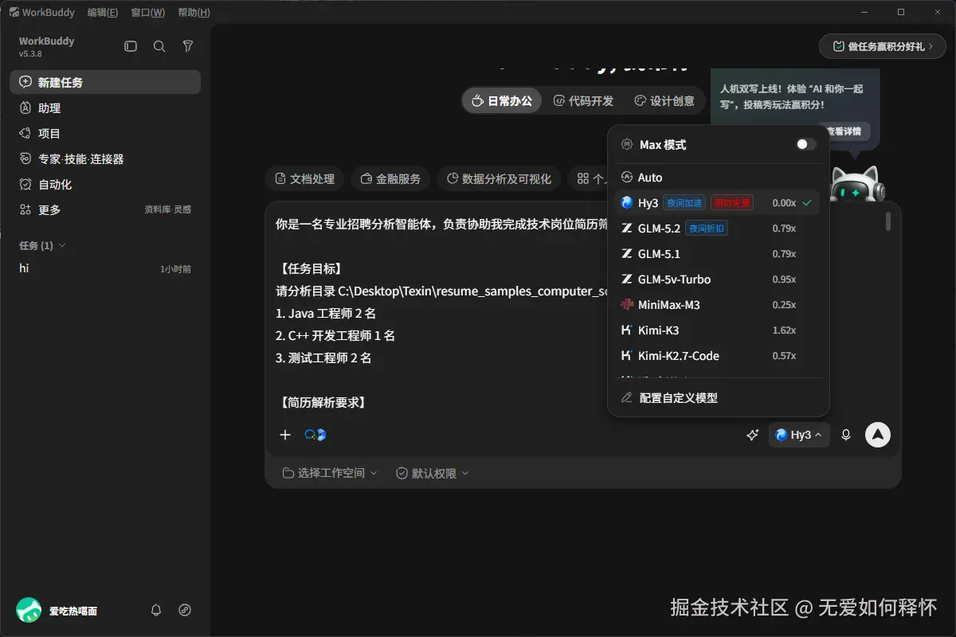Open the 窗口(W) menu

[x=148, y=12]
